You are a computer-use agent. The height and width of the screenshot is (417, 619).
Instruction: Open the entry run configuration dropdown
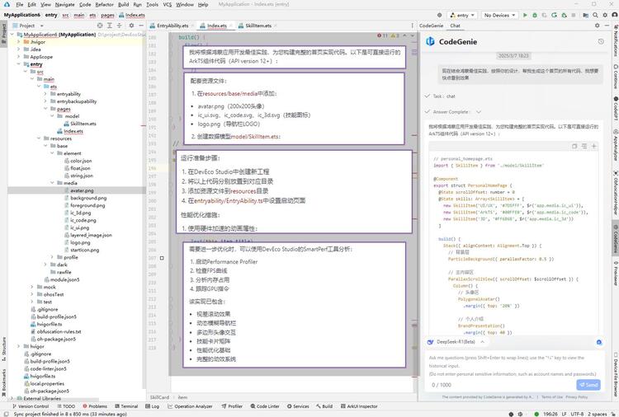pos(462,15)
